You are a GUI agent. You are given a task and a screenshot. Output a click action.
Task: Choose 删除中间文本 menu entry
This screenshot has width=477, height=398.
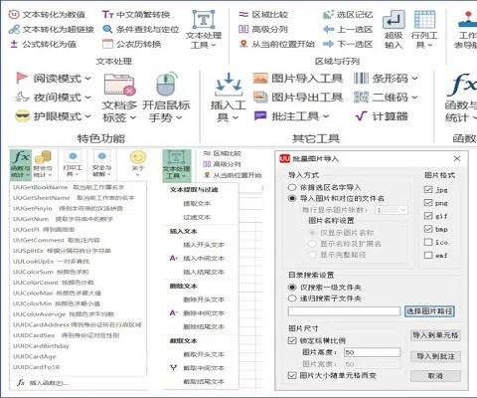(204, 313)
